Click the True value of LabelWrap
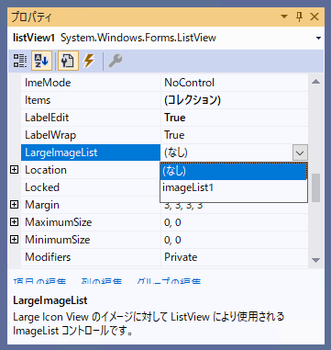The width and height of the screenshot is (331, 350). 174,135
